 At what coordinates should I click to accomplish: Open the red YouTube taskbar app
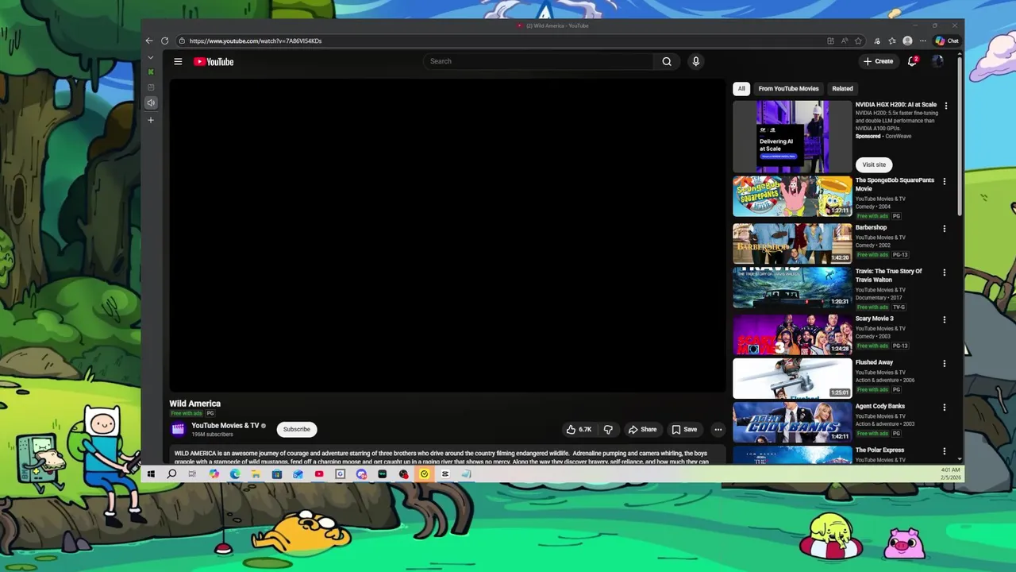(319, 474)
